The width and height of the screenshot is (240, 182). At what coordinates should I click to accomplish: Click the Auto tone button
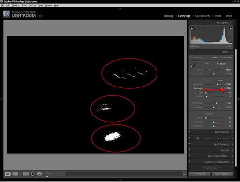point(220,80)
